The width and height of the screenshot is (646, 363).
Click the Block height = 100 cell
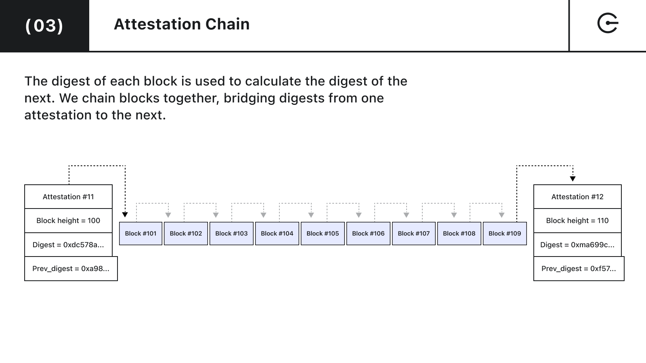tap(68, 221)
